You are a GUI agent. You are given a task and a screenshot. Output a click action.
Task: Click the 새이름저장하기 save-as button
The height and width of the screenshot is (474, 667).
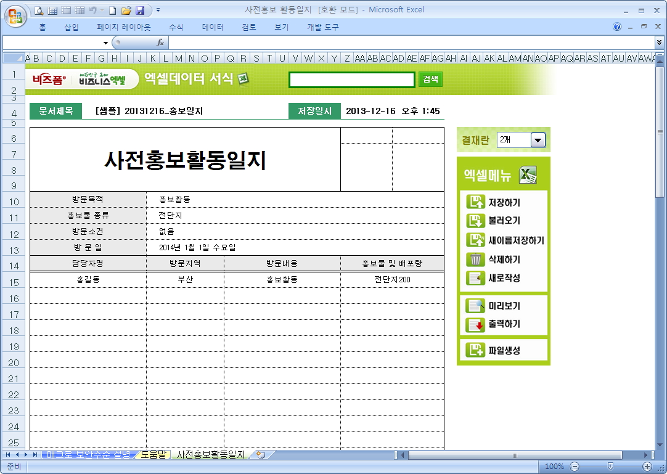tap(505, 240)
